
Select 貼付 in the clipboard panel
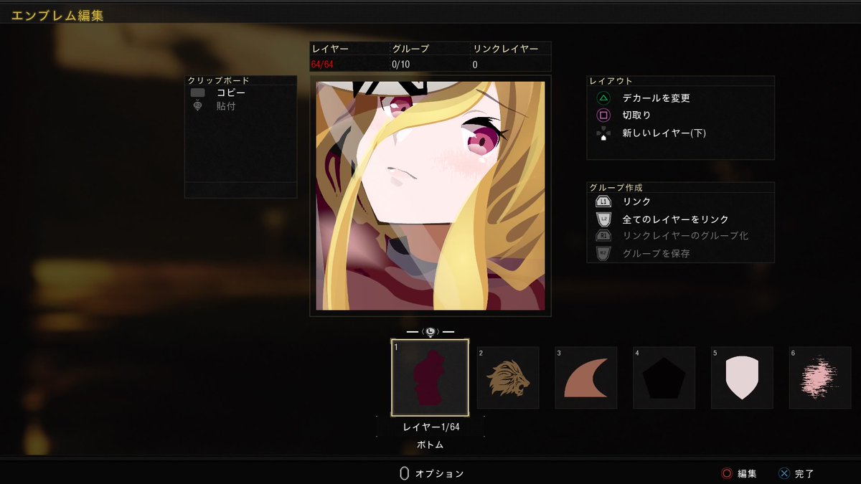coord(226,106)
